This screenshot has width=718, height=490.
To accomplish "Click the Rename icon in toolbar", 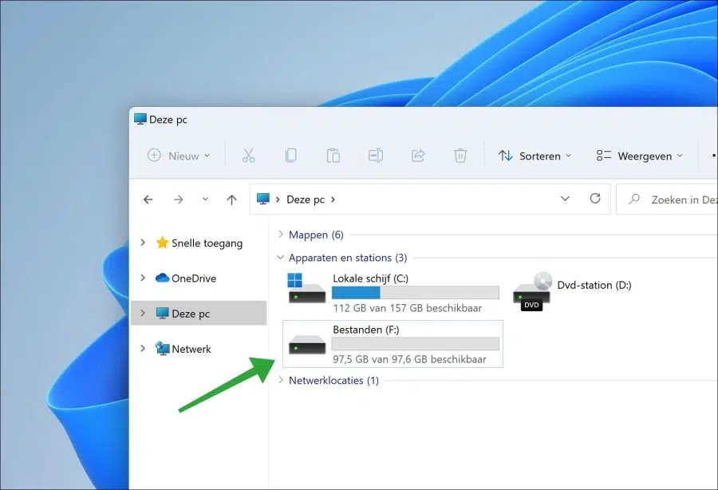I will (376, 156).
